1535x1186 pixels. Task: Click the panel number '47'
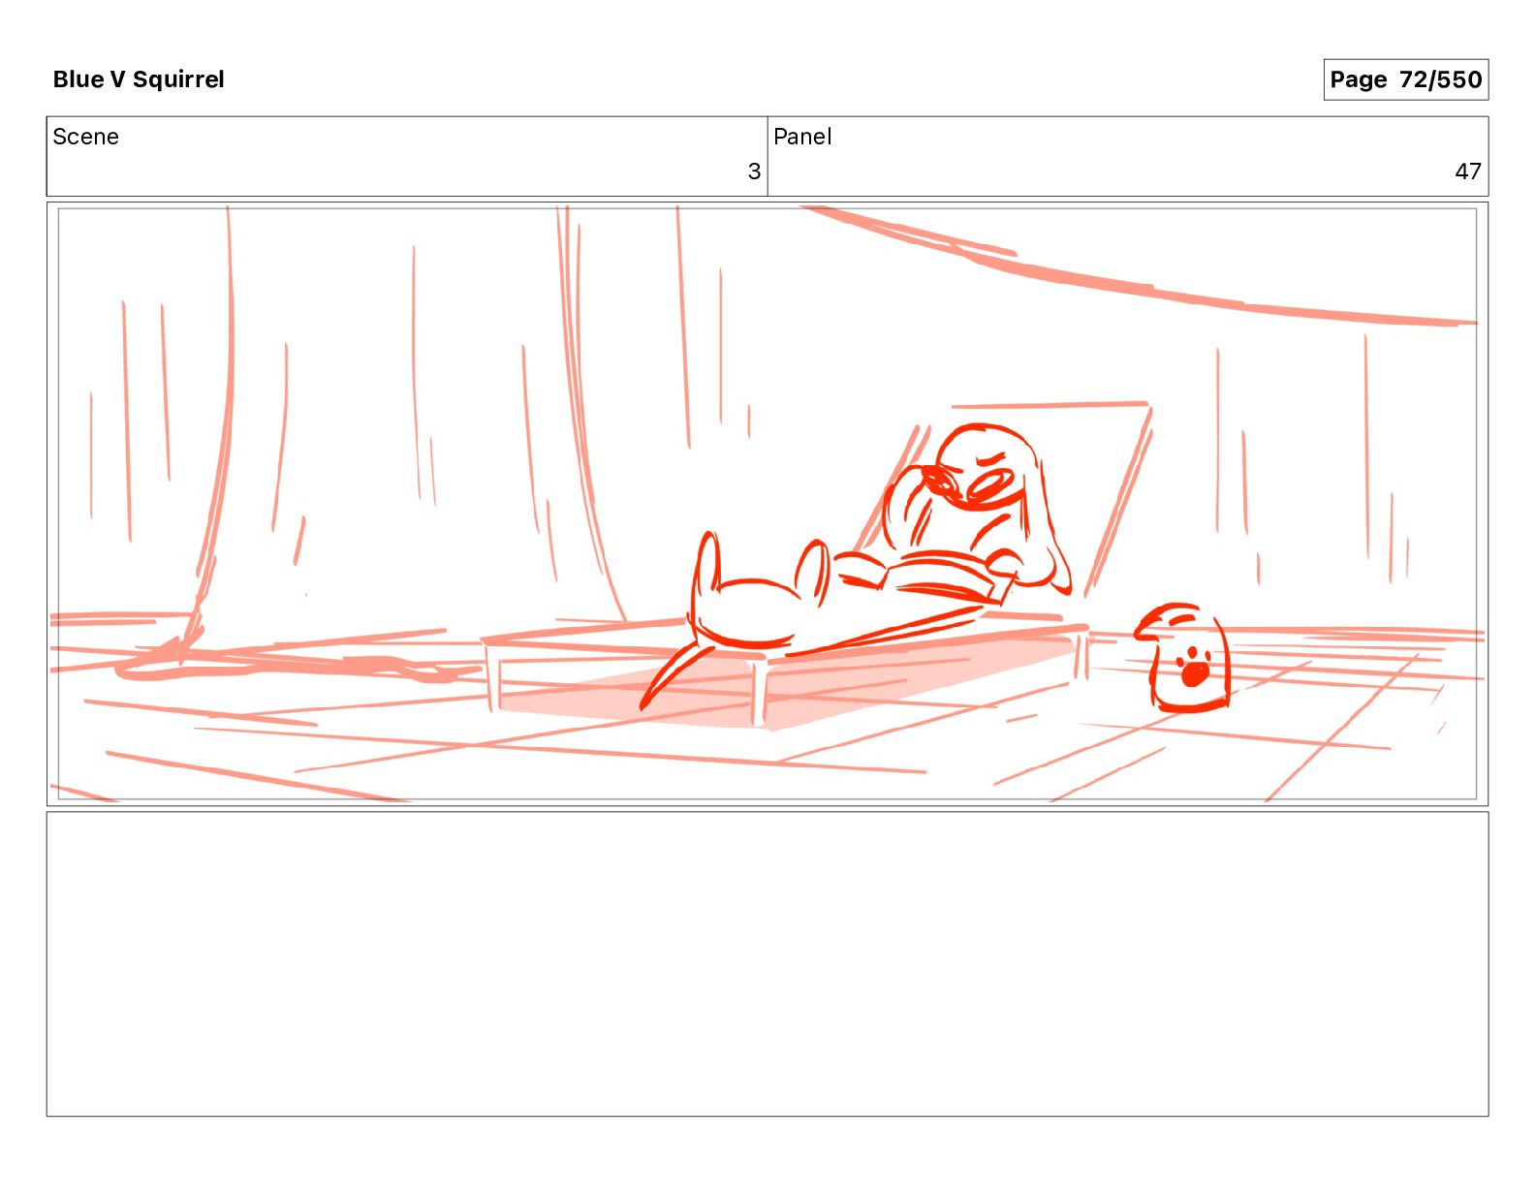(x=1468, y=172)
